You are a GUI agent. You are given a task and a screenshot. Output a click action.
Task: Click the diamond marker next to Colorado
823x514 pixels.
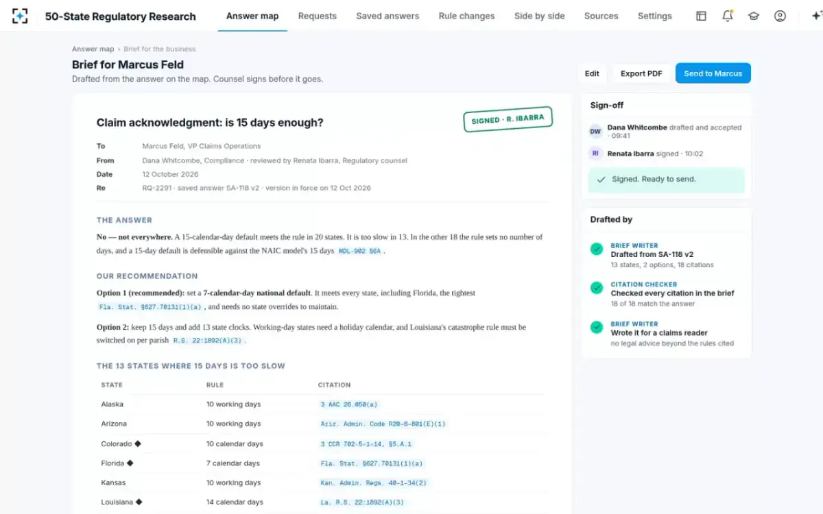click(138, 443)
